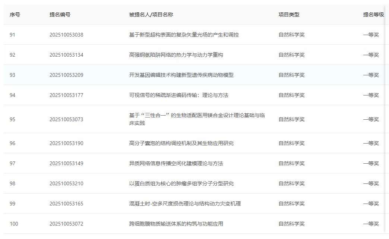Click serial number 100 cell
389x239 pixels.
[14, 224]
